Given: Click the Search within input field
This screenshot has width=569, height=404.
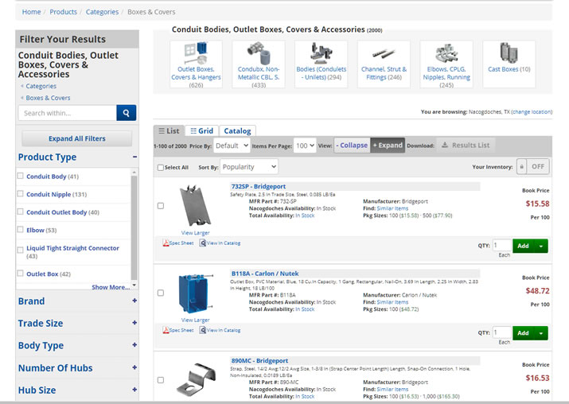Looking at the screenshot, I should tap(68, 113).
